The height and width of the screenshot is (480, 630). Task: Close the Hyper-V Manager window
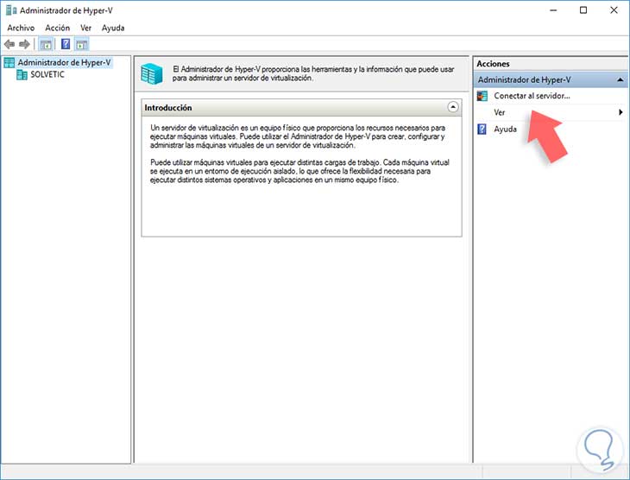(x=614, y=10)
